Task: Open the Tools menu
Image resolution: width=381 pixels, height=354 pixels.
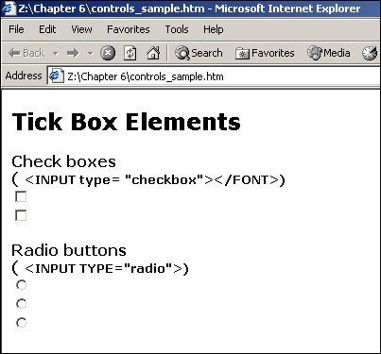Action: 177,29
